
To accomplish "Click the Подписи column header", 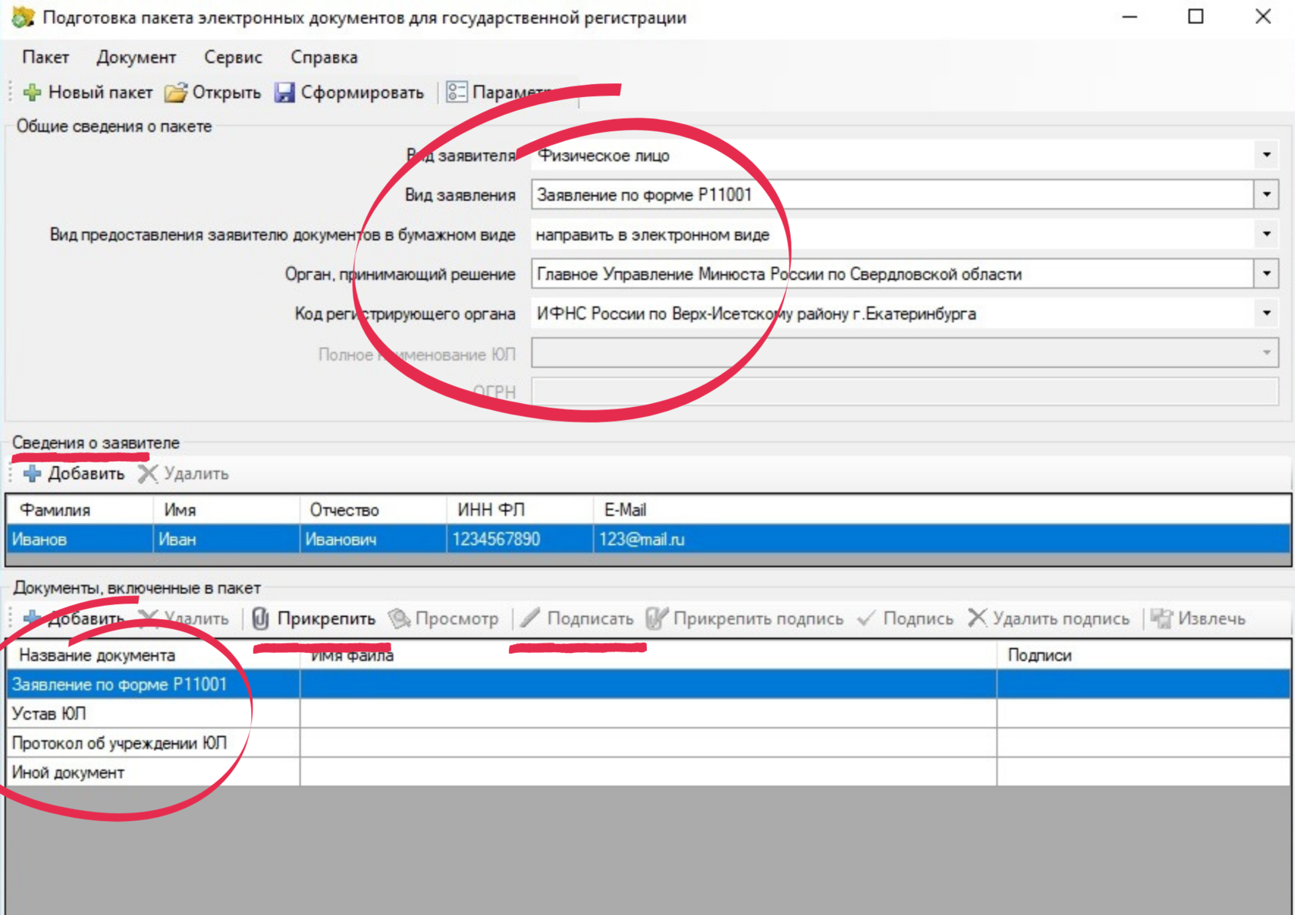I will [1143, 654].
